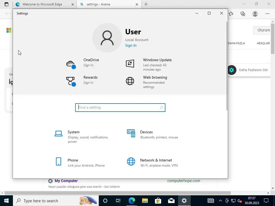Click the taskbar search box
275x206 pixels.
pos(56,201)
